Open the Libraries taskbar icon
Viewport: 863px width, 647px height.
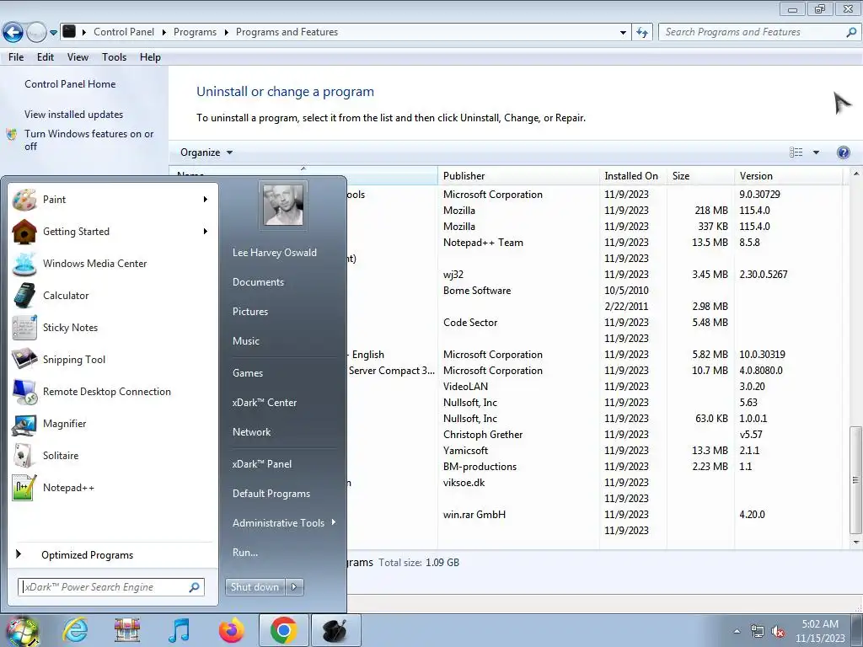pos(126,630)
